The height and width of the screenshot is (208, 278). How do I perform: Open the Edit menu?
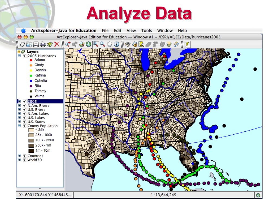[118, 31]
